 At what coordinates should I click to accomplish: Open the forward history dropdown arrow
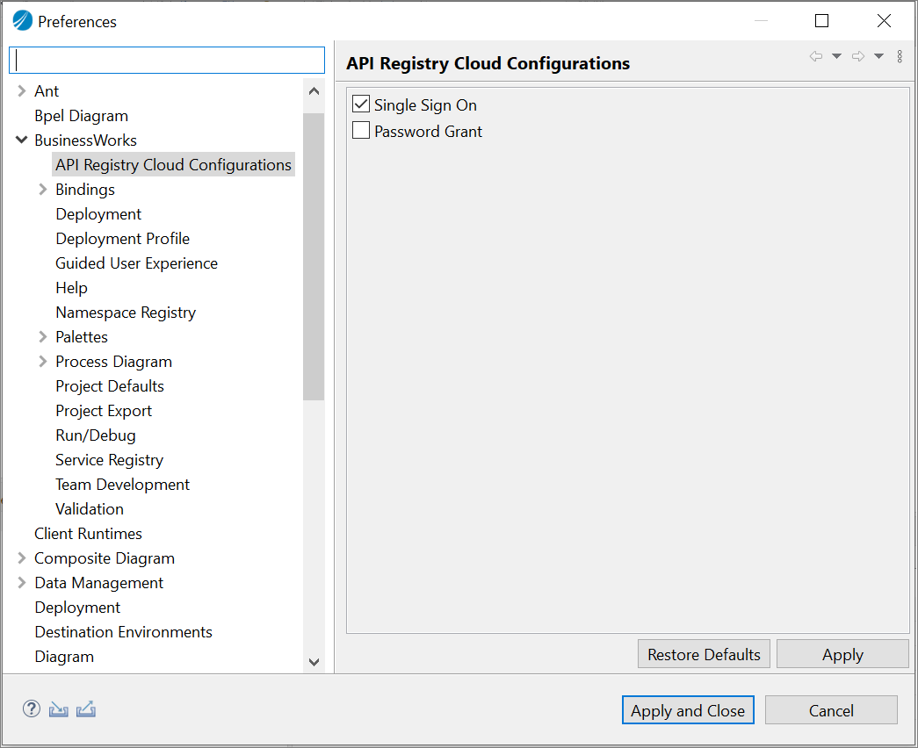878,56
